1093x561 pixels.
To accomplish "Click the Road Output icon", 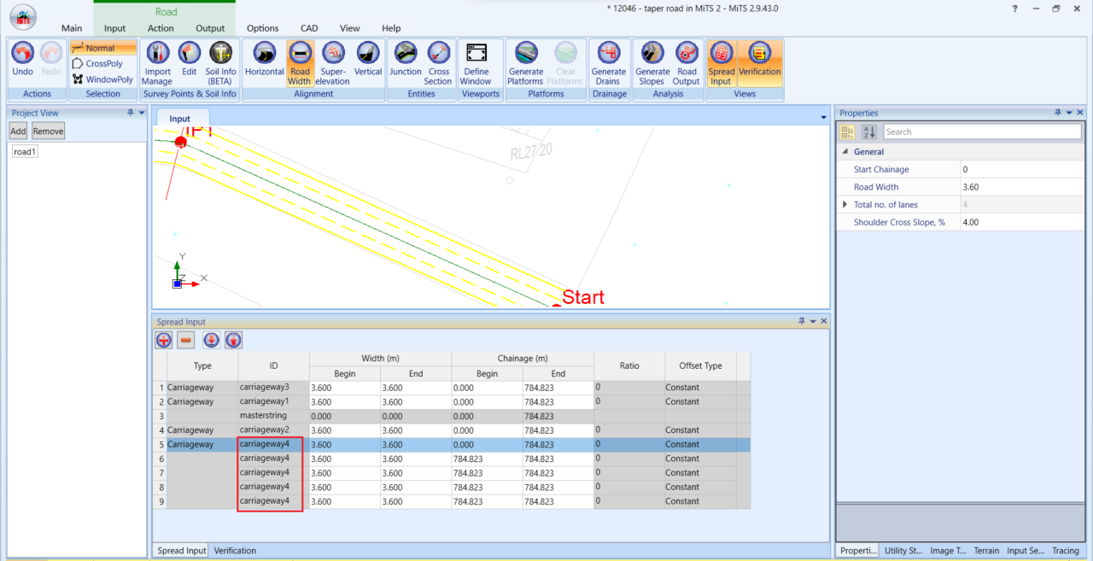I will click(686, 62).
